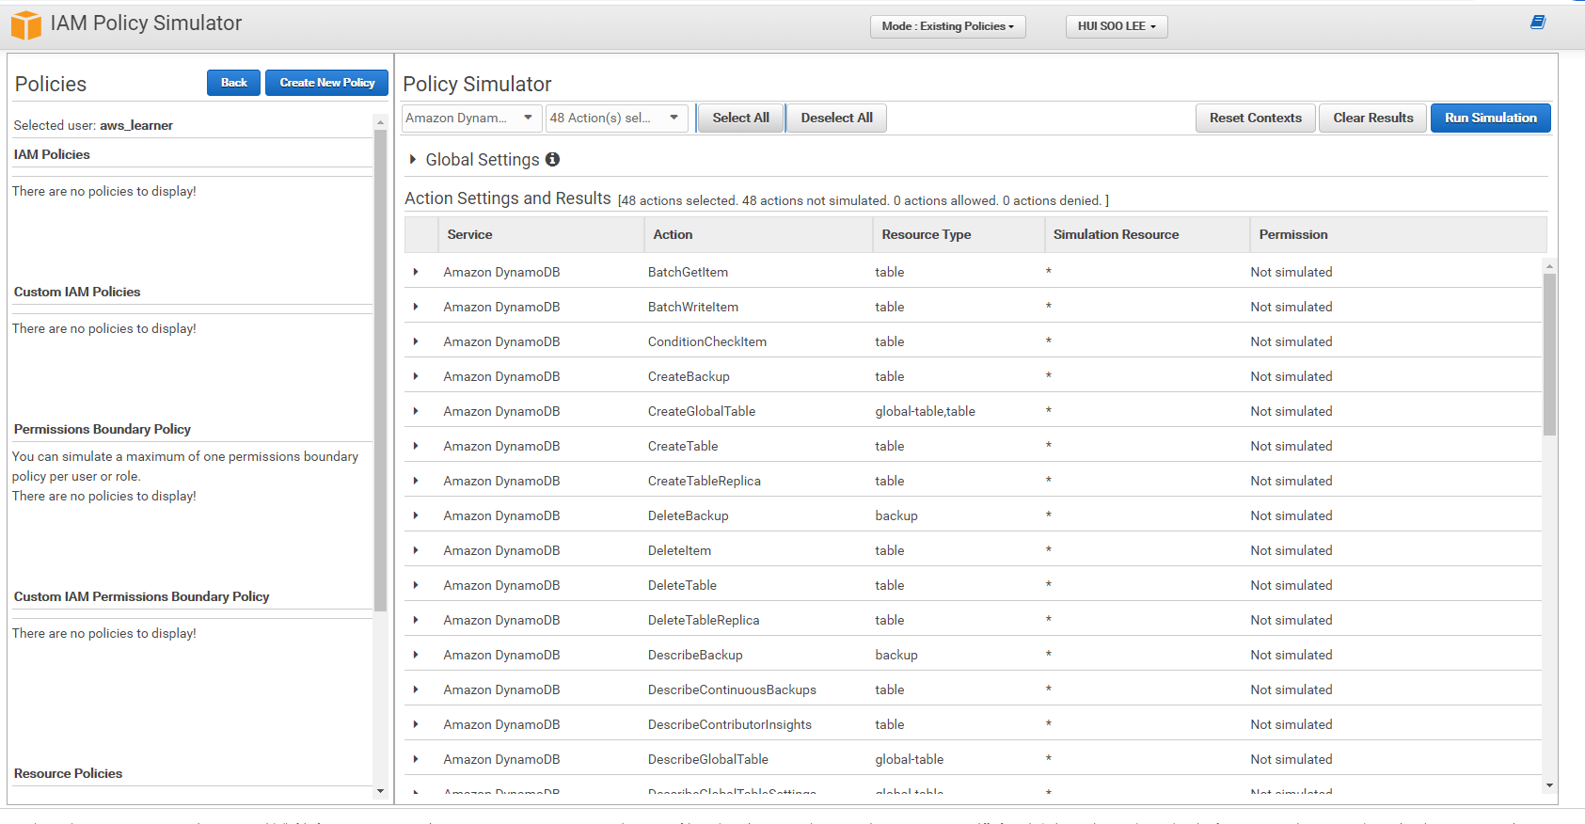Expand the ConditionCheckItem row
Image resolution: width=1585 pixels, height=824 pixels.
416,341
